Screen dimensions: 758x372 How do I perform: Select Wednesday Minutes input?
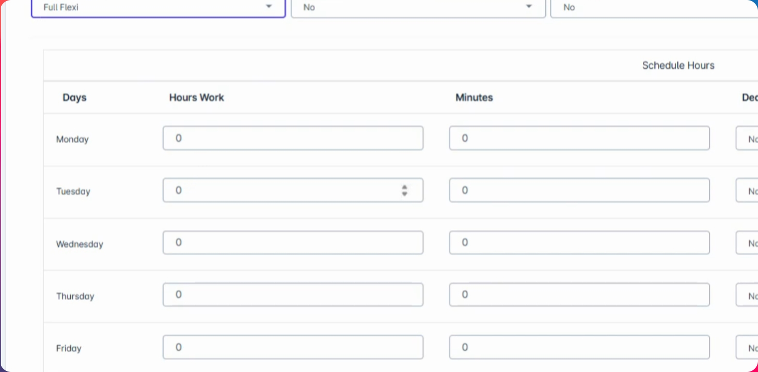click(x=579, y=243)
